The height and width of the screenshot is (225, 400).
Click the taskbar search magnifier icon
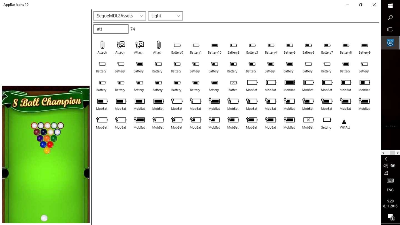pyautogui.click(x=390, y=17)
